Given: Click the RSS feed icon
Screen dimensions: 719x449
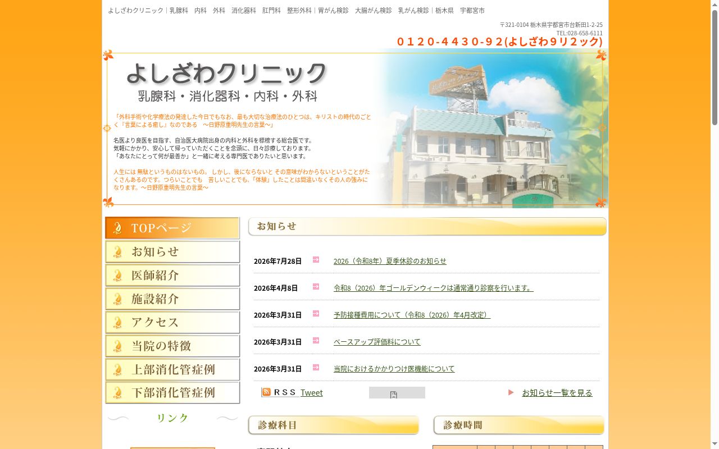Looking at the screenshot, I should 266,392.
